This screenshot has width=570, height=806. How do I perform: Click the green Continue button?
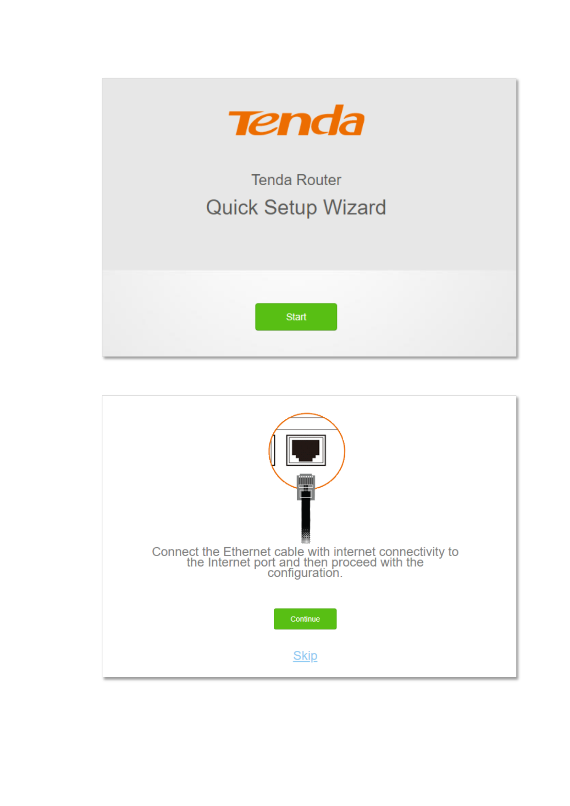pyautogui.click(x=305, y=619)
